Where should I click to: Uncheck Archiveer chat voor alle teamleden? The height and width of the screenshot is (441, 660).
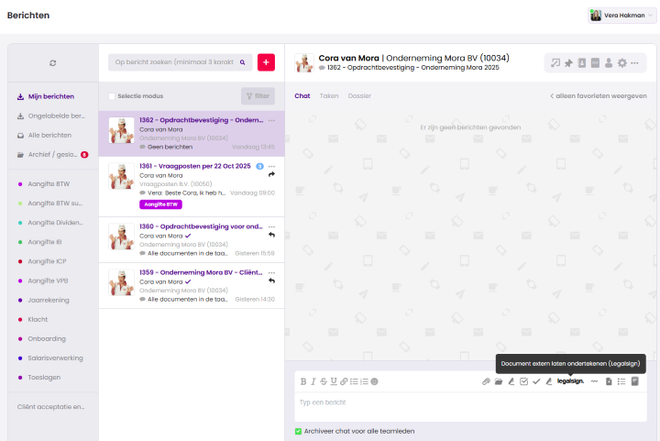(298, 431)
